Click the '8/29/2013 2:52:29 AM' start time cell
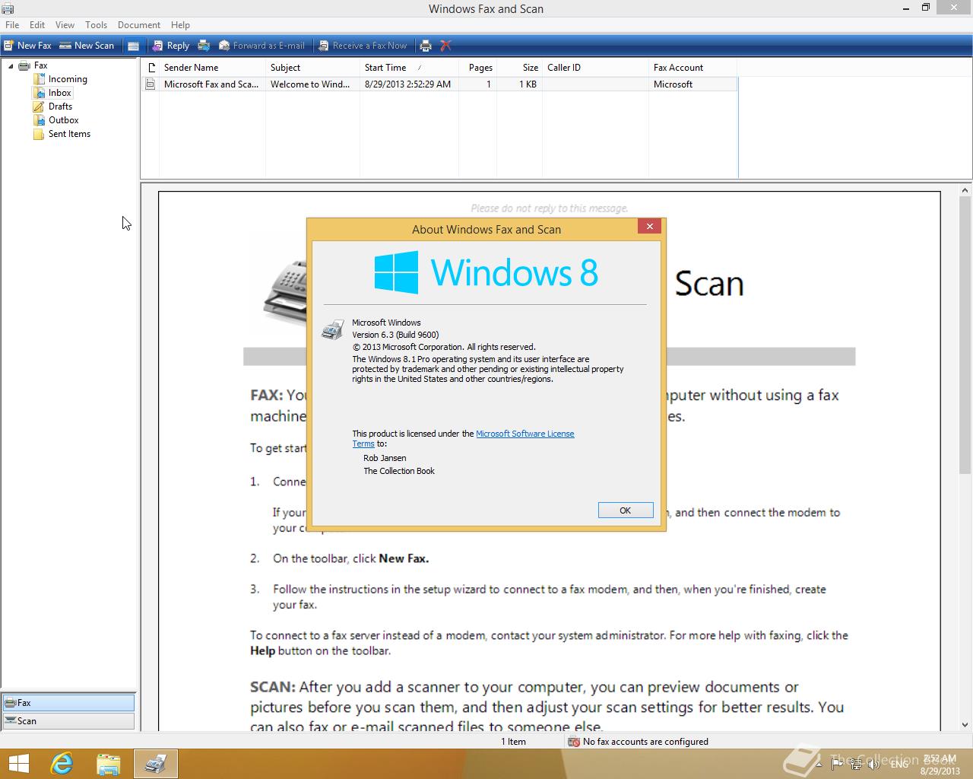Viewport: 973px width, 779px height. point(407,84)
